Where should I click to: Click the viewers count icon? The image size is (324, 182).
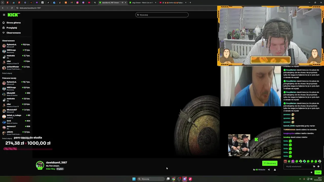254,170
